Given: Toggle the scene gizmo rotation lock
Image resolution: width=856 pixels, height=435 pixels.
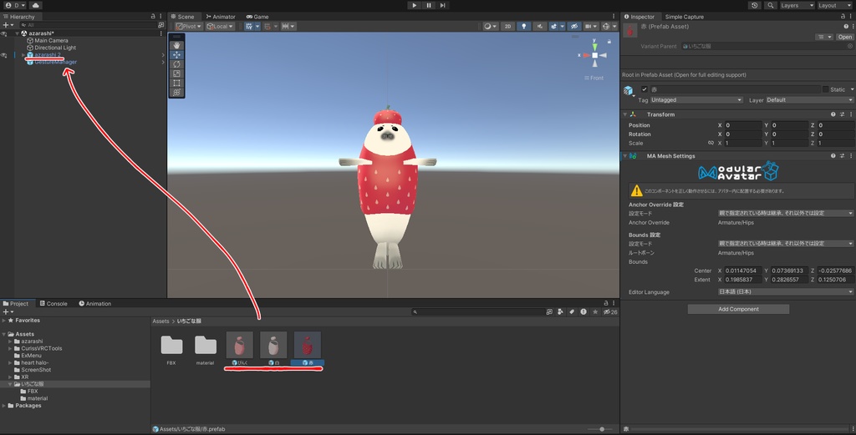Looking at the screenshot, I should click(609, 42).
